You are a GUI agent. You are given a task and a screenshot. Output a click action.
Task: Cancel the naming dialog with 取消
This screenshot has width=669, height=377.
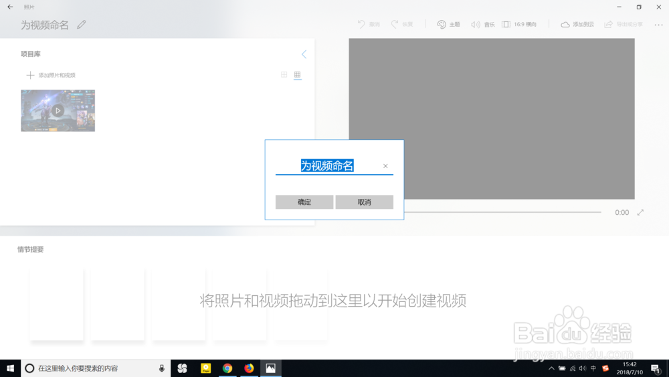coord(365,202)
